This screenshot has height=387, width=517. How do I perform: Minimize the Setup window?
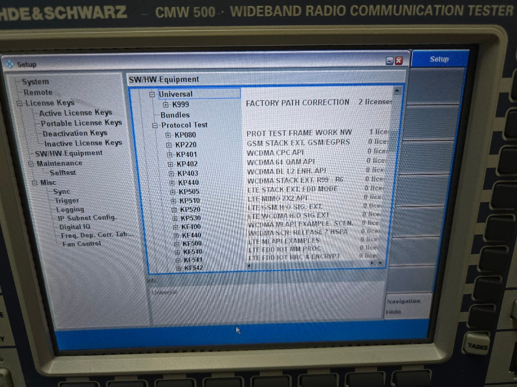click(x=389, y=61)
